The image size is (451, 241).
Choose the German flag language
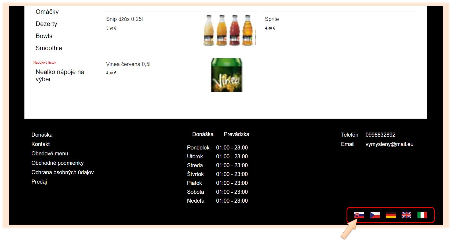pyautogui.click(x=391, y=215)
